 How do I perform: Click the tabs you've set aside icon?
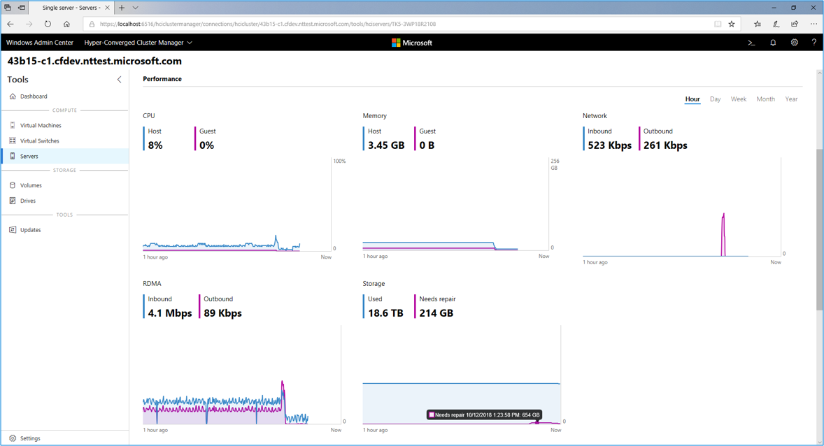click(x=8, y=8)
